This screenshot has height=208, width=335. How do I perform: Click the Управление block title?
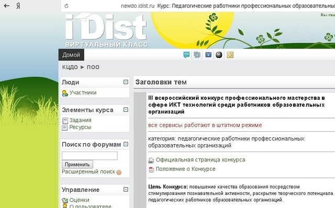tap(81, 190)
